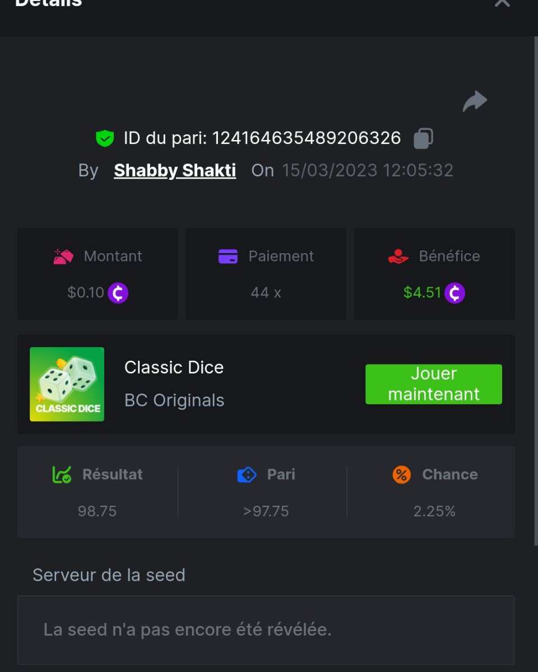
Task: Click the red Bénéfice hand icon
Action: tap(398, 256)
